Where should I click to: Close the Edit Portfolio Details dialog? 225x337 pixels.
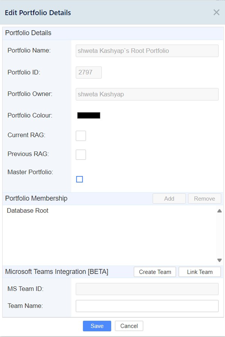tap(217, 12)
